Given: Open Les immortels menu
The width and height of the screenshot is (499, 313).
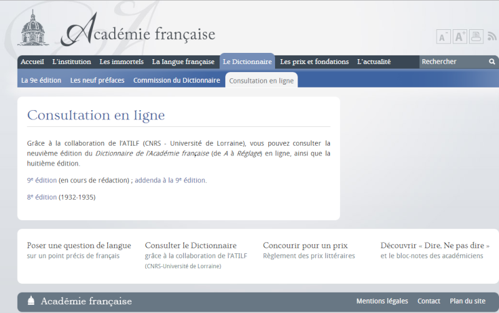Looking at the screenshot, I should point(121,62).
